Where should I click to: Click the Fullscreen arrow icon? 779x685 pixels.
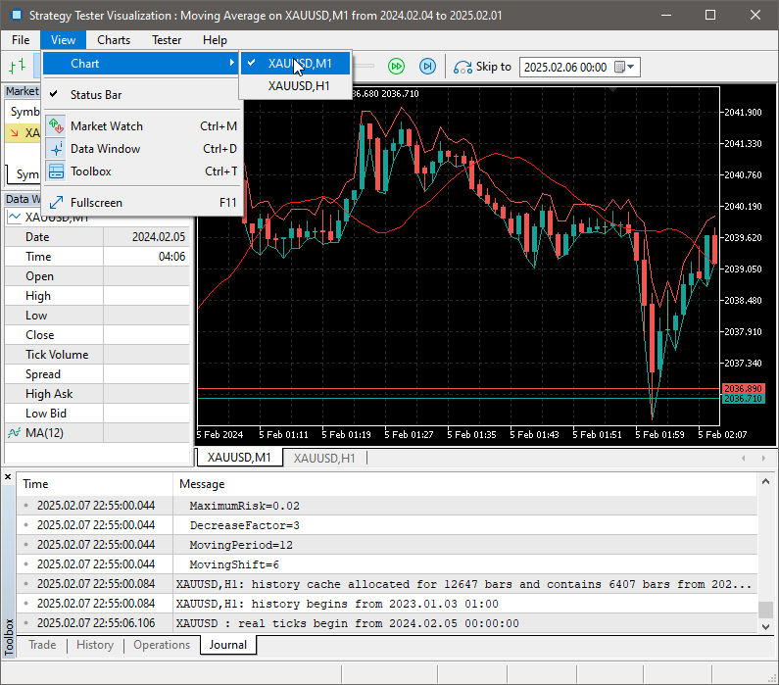[56, 203]
